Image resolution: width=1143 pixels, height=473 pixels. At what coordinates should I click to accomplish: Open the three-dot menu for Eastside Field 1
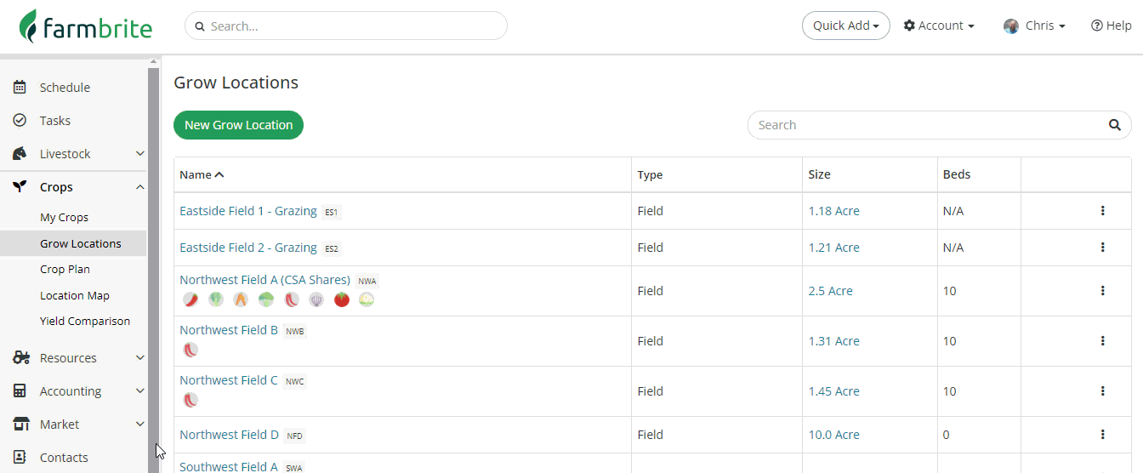coord(1102,211)
